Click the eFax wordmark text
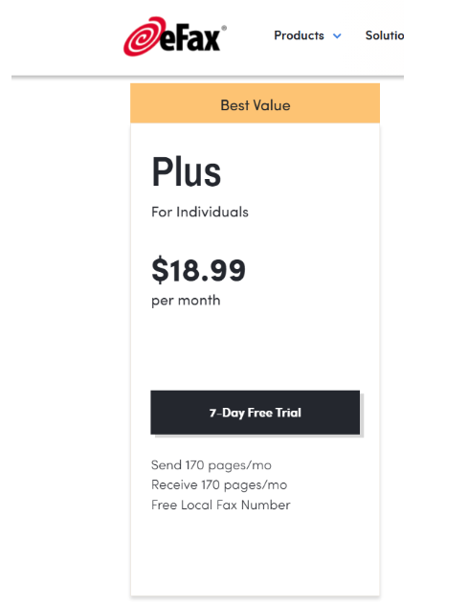 [x=190, y=38]
